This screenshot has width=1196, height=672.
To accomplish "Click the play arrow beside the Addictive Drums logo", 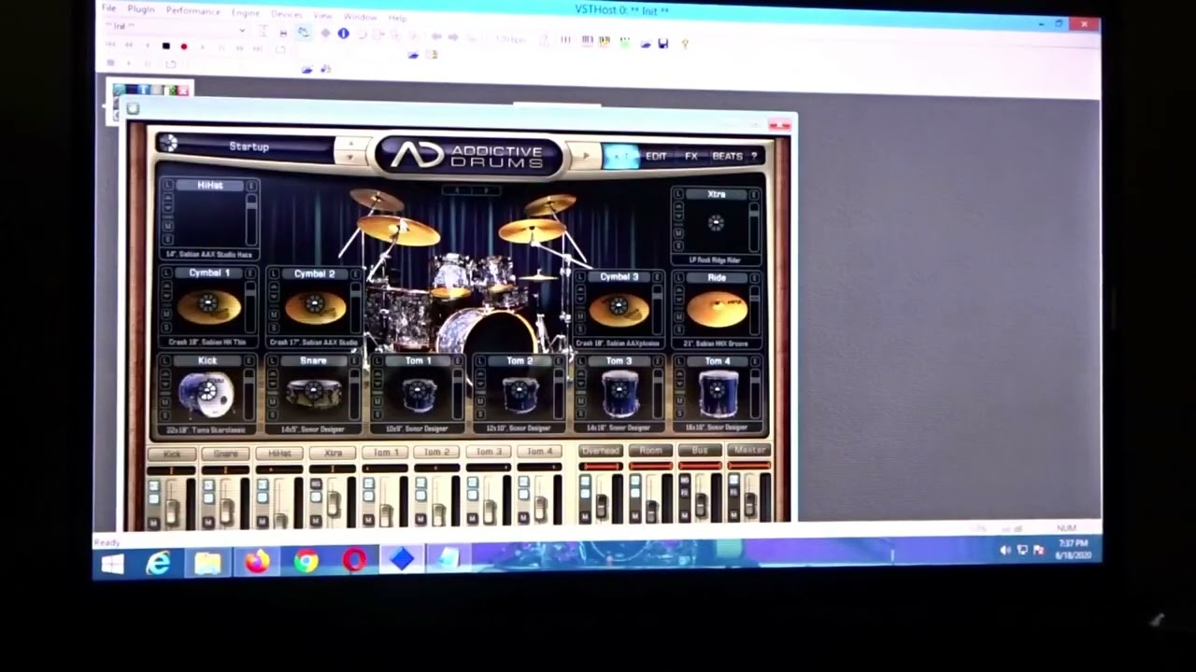I will click(x=585, y=155).
